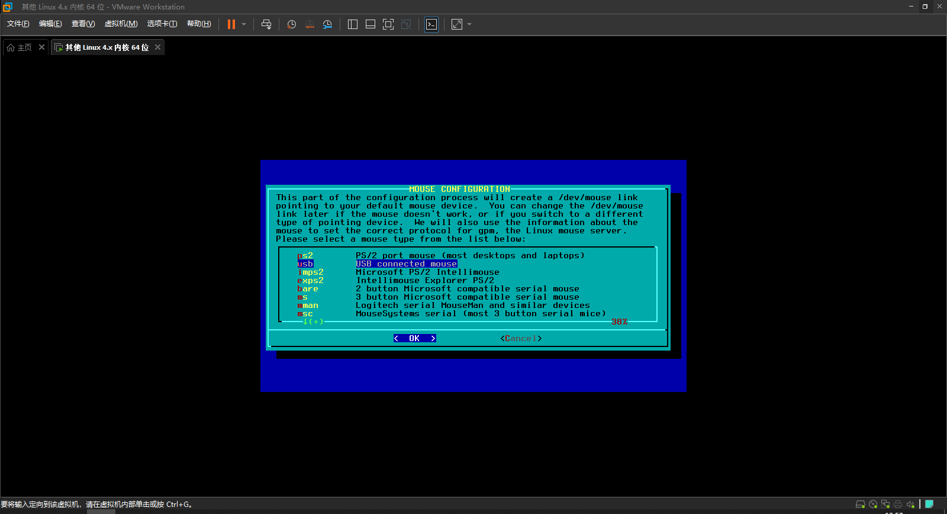Open the snapshot manager wrench-clock icon

point(327,24)
